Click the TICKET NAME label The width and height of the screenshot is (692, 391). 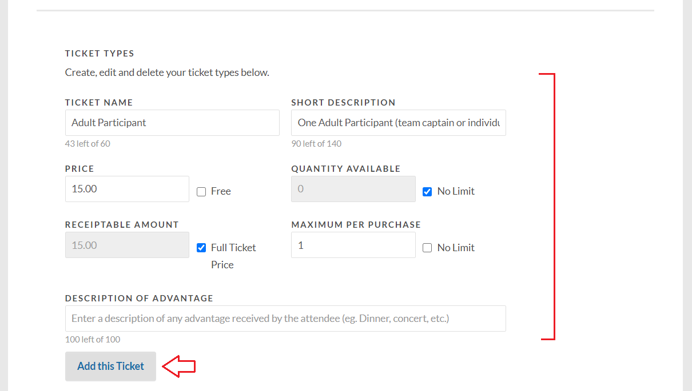click(99, 103)
